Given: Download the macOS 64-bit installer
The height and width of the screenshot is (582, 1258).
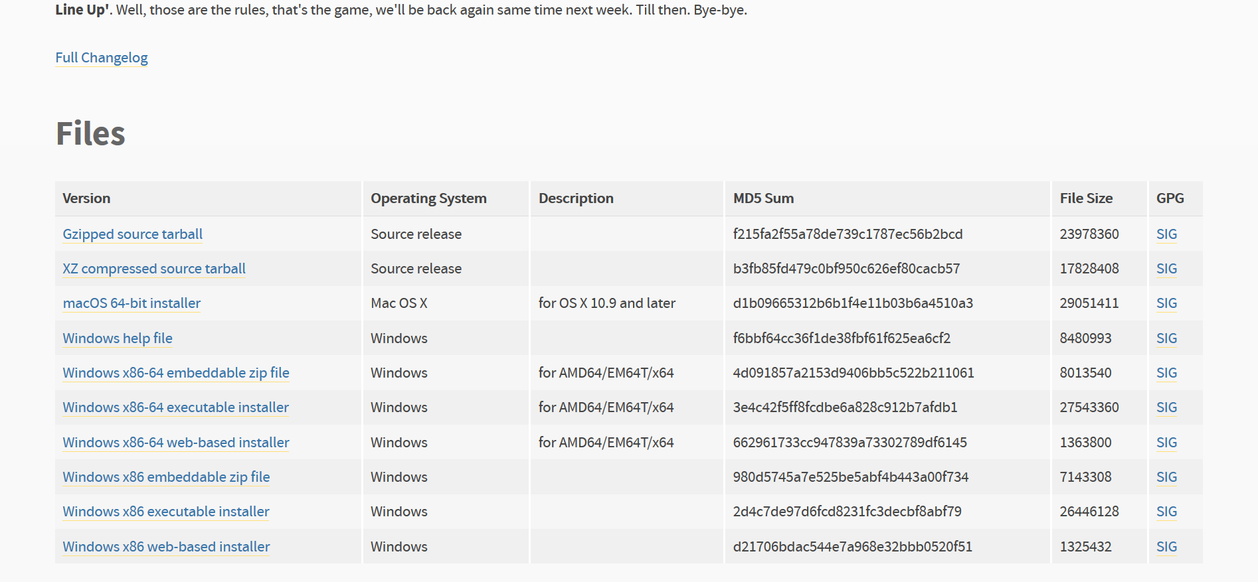Looking at the screenshot, I should coord(132,303).
